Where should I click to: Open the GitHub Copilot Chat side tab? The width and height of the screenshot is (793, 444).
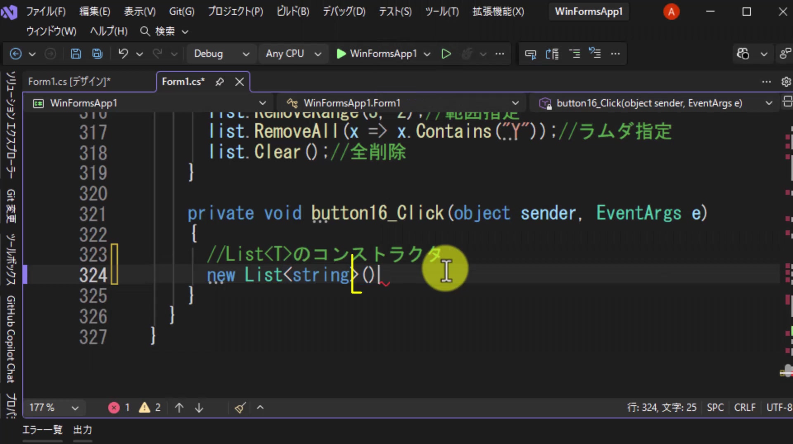pyautogui.click(x=11, y=339)
